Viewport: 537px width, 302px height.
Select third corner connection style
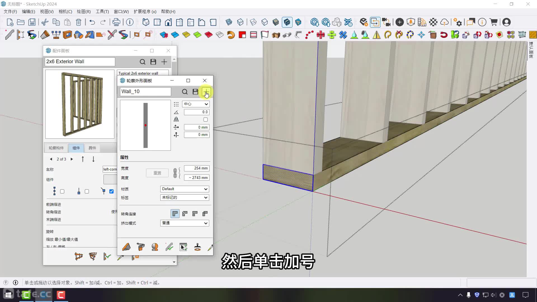point(195,214)
